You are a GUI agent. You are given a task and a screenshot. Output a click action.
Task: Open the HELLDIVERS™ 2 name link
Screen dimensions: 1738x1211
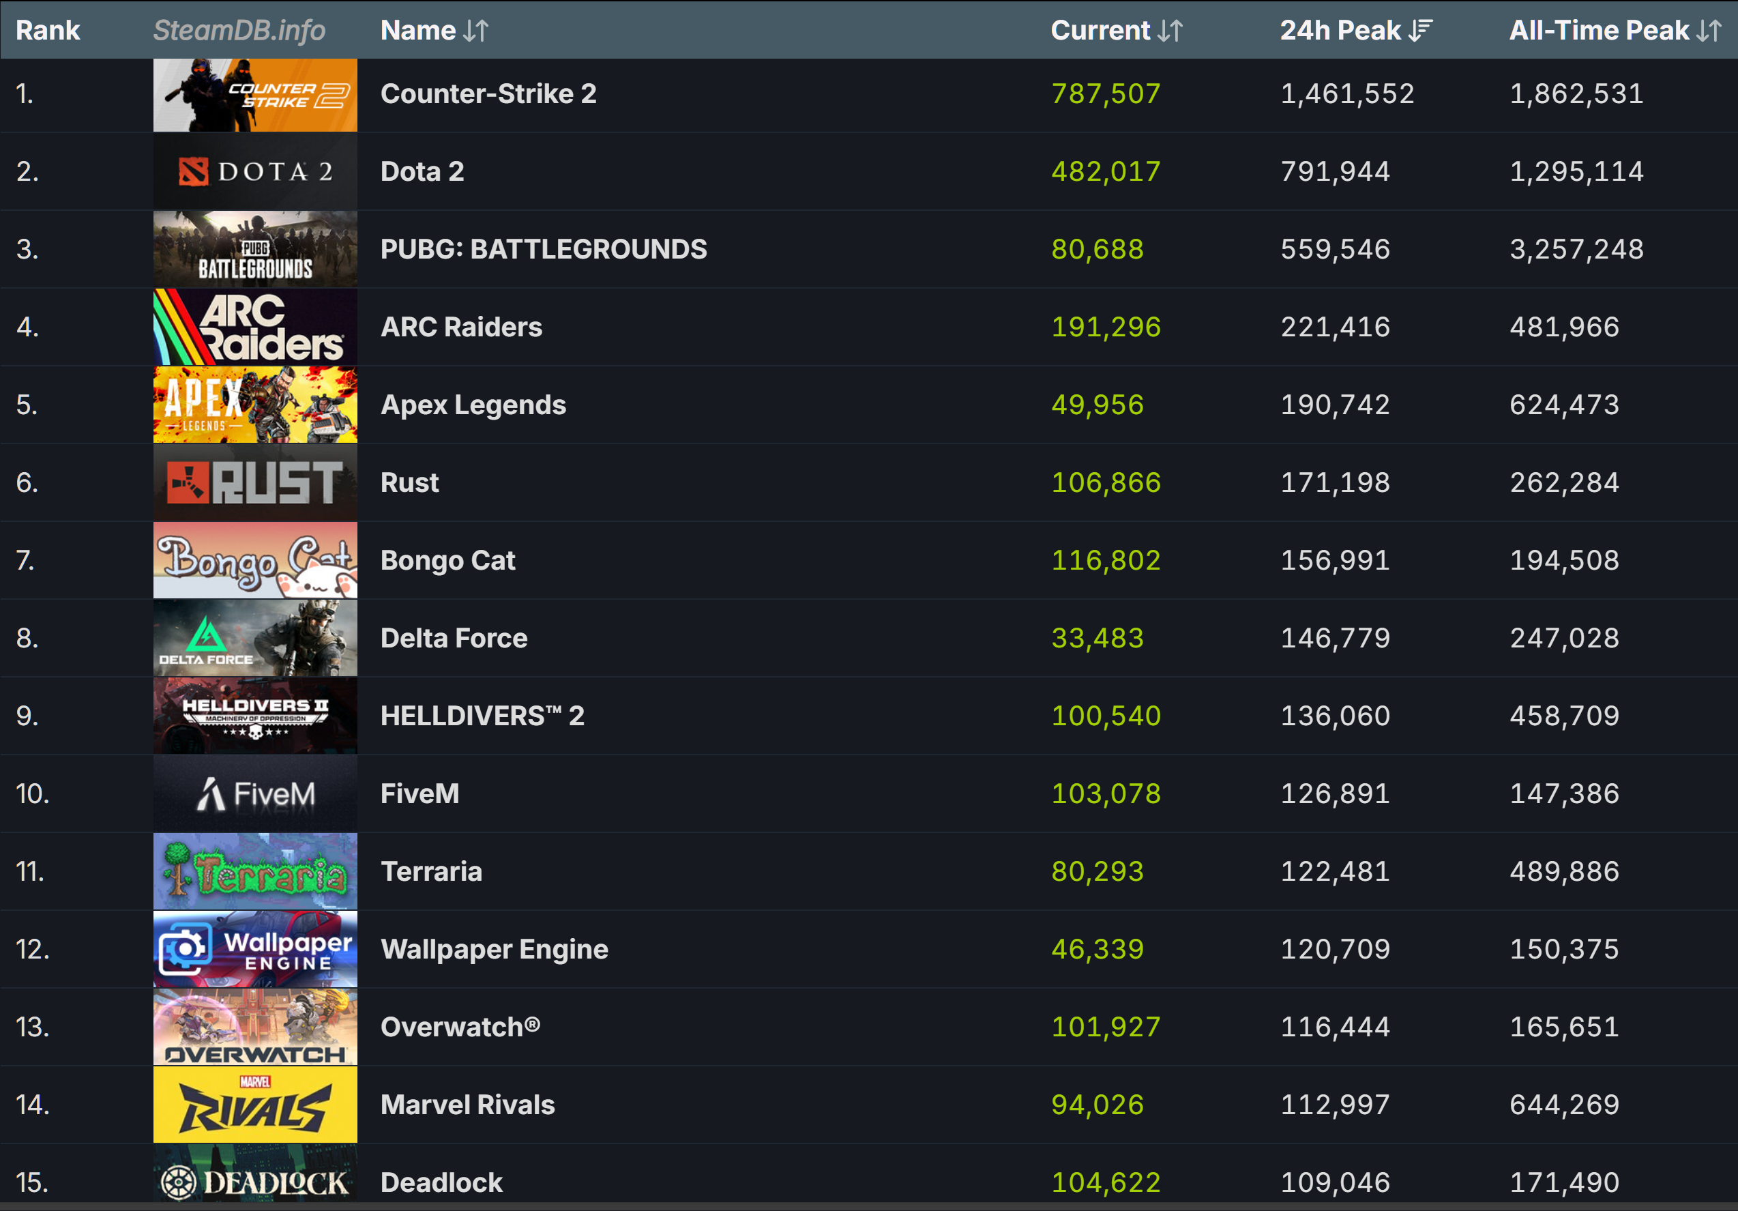pos(482,716)
